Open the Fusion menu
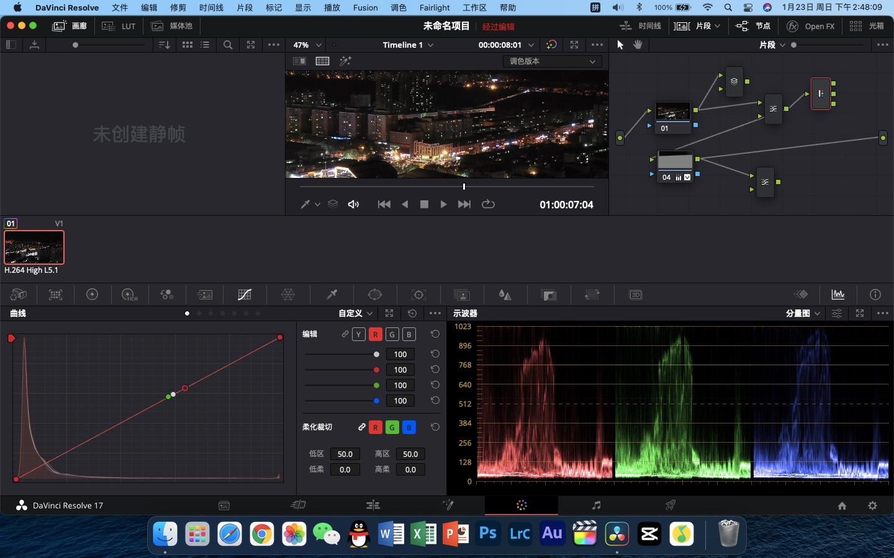 (365, 7)
